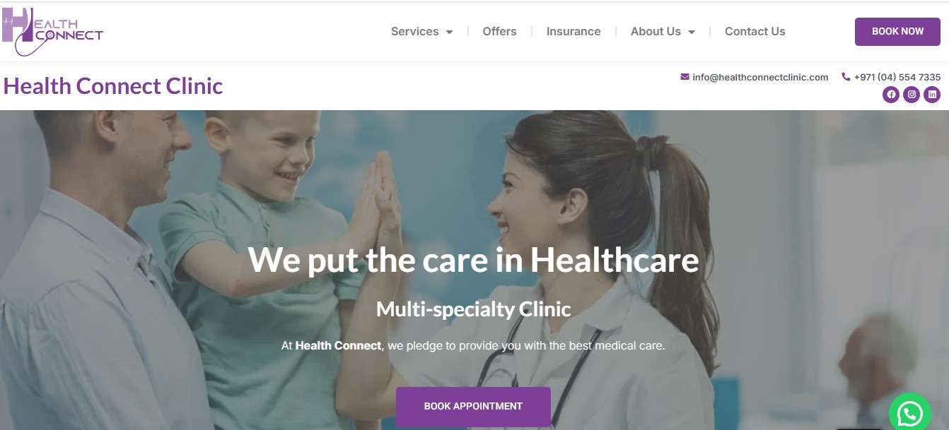The height and width of the screenshot is (430, 949).
Task: Call the +971 (04) 554 7335 link
Action: click(897, 77)
